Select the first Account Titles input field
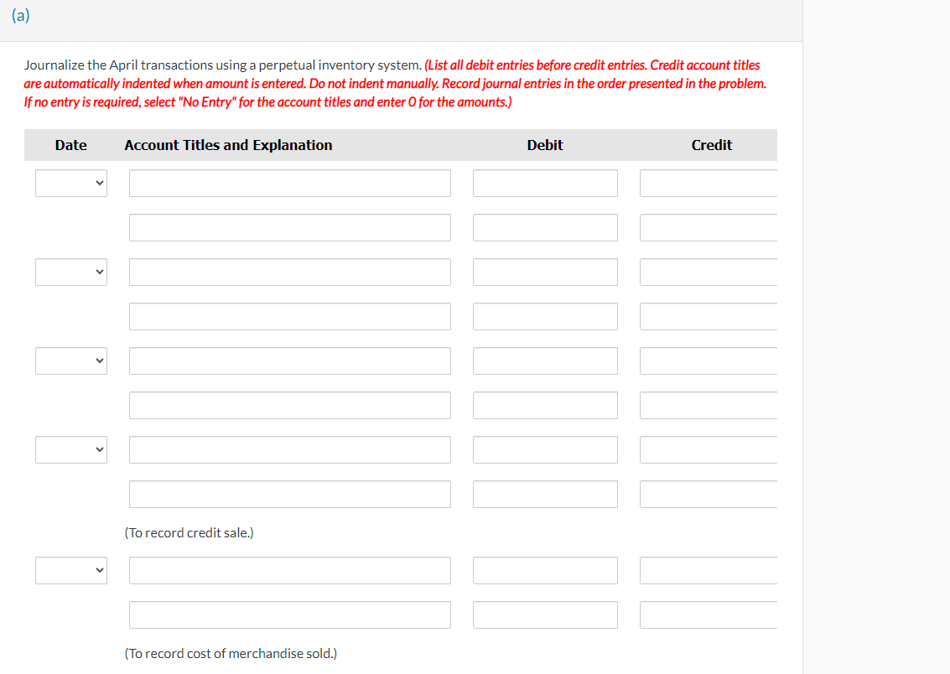 click(289, 183)
